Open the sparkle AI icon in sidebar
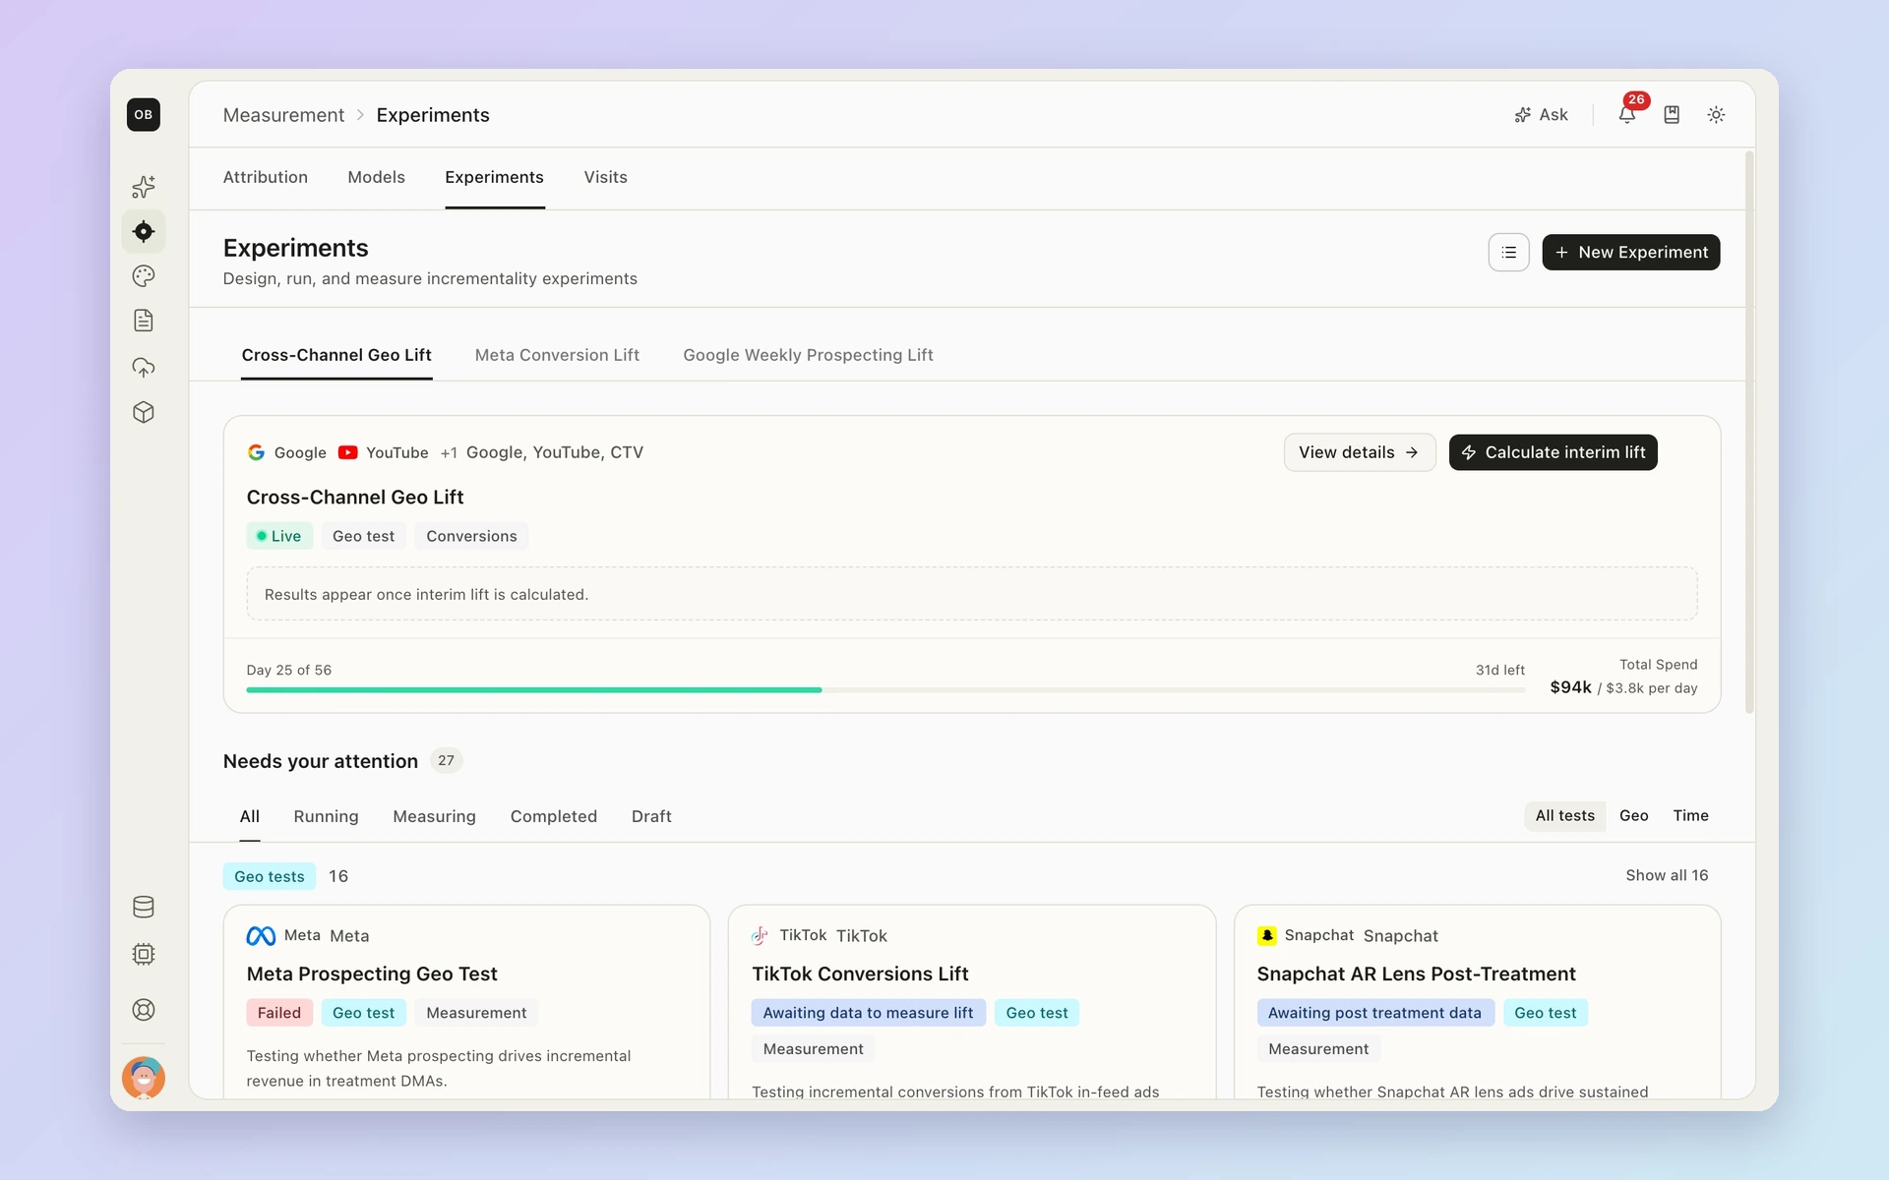Image resolution: width=1889 pixels, height=1180 pixels. 144,187
